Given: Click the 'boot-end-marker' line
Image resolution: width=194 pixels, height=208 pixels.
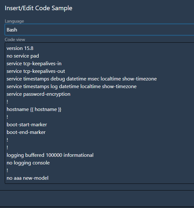Looking at the screenshot, I should click(x=26, y=132).
